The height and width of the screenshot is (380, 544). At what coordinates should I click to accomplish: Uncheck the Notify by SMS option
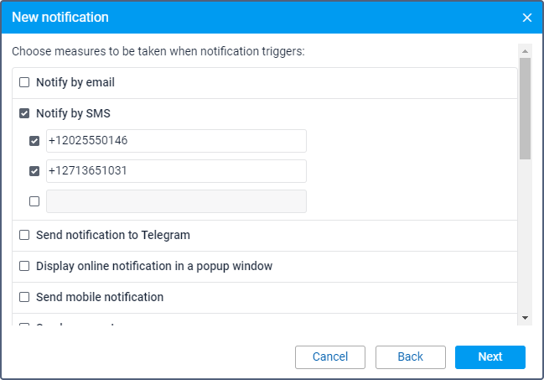click(24, 113)
